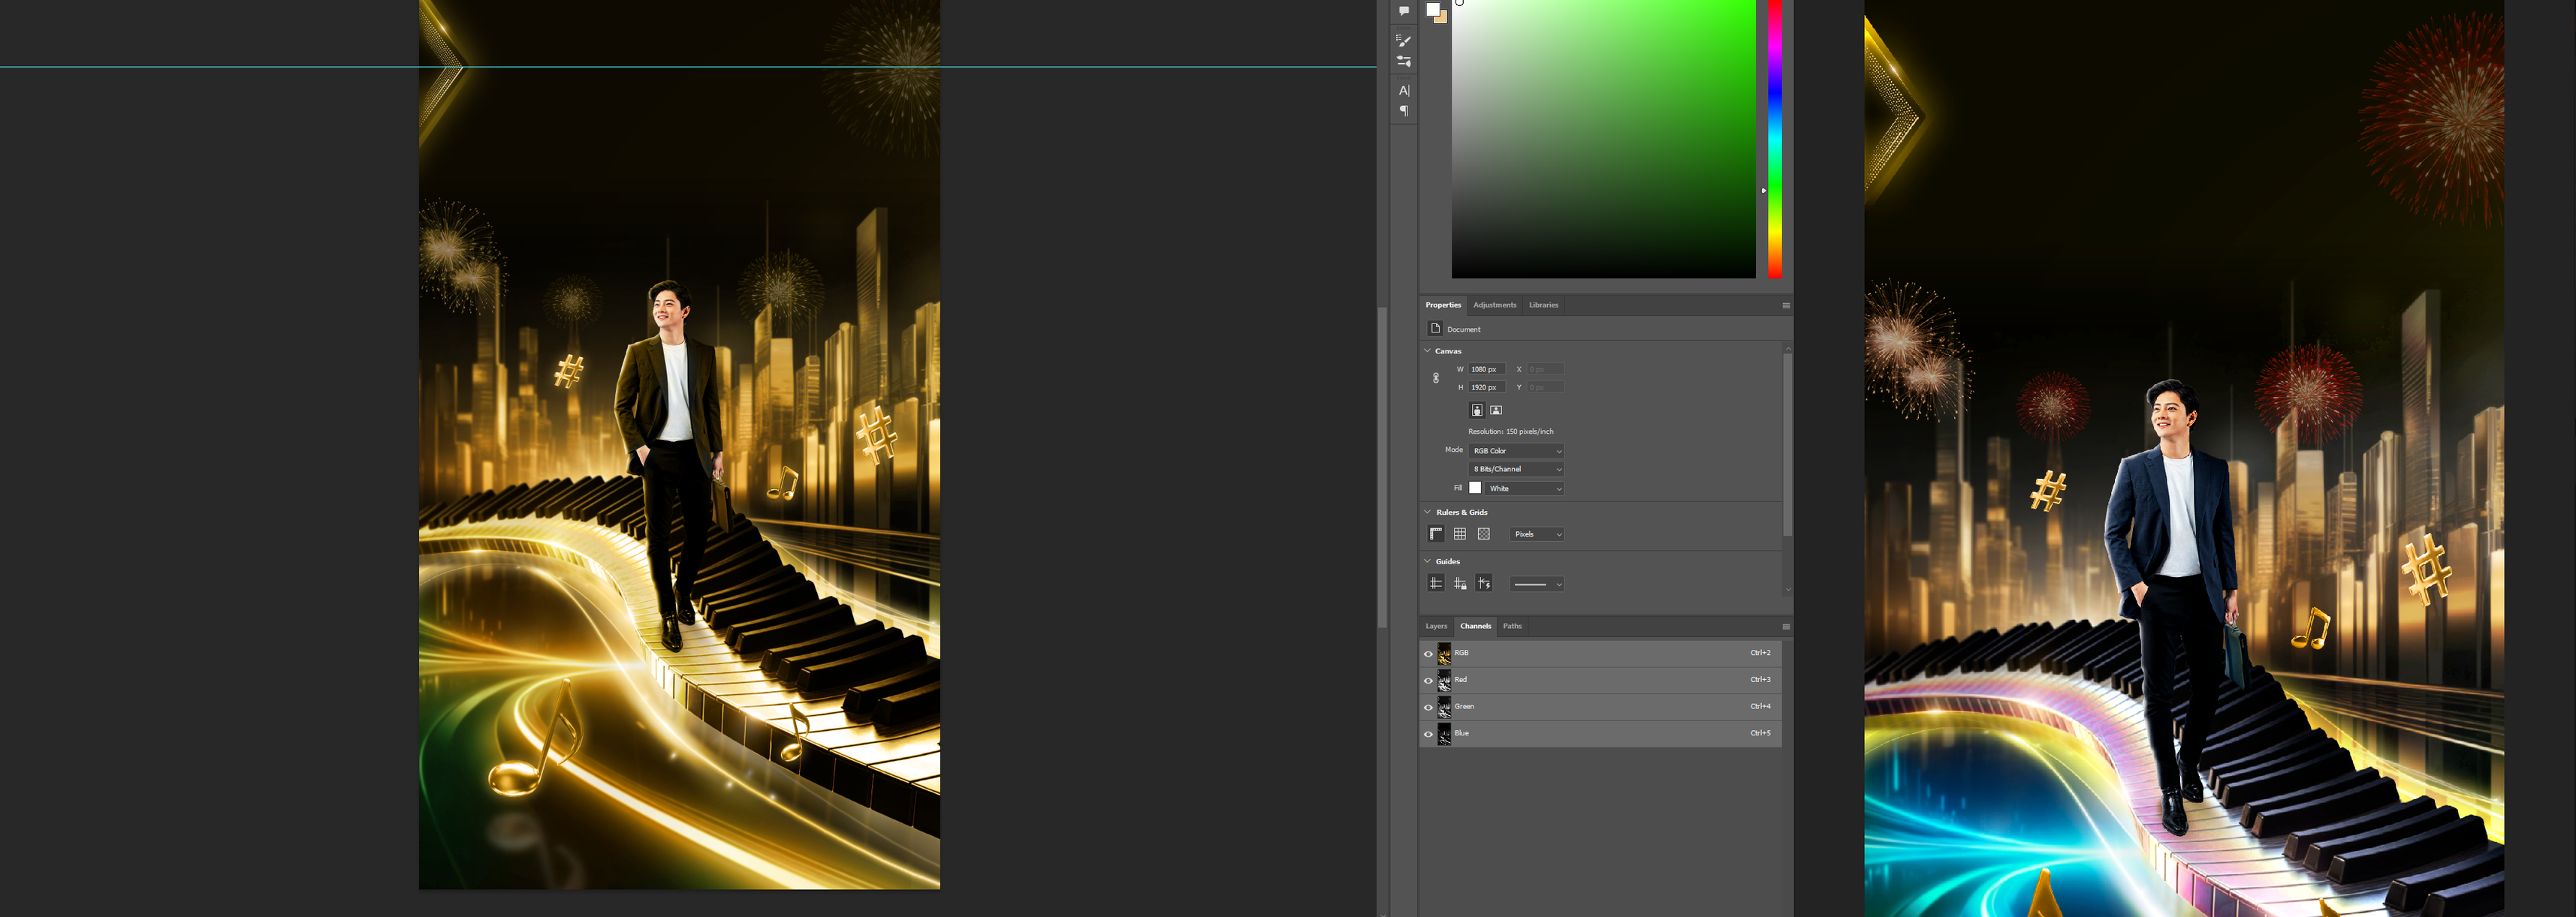This screenshot has height=917, width=2576.
Task: Open the RGB Color mode dropdown
Action: point(1516,452)
